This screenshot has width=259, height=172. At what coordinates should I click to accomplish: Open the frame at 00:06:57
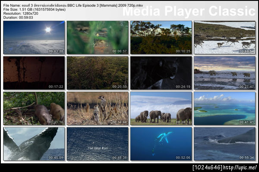coord(98,38)
